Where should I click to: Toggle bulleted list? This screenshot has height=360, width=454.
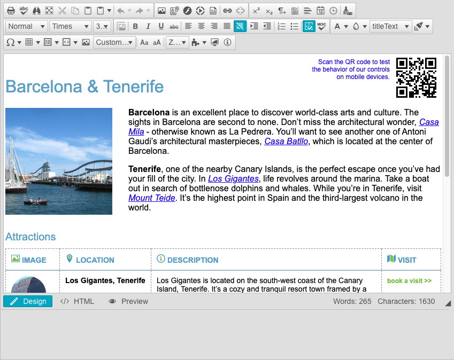294,26
